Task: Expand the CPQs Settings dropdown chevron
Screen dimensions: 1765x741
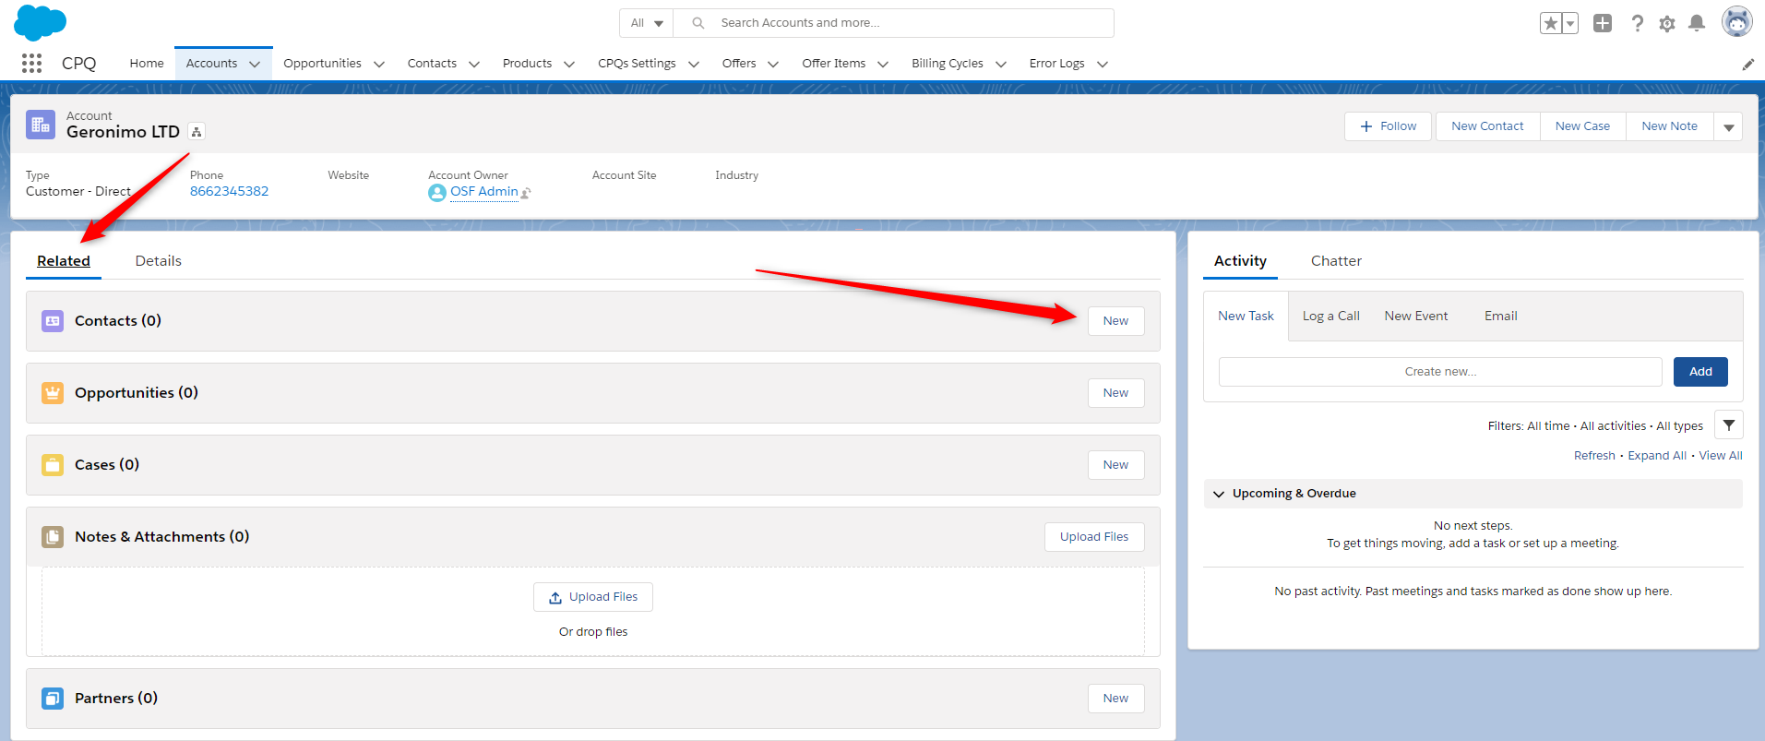Action: pos(694,64)
